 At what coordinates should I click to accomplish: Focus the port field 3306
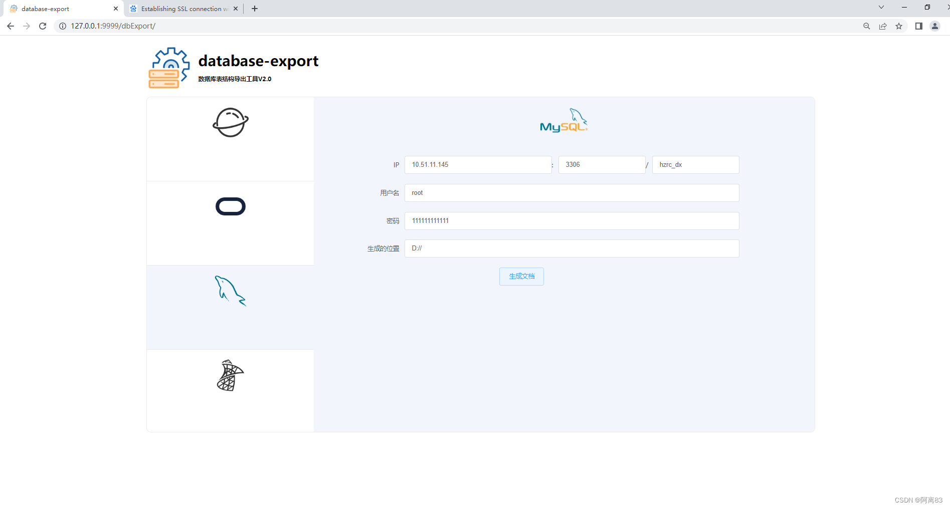click(602, 165)
